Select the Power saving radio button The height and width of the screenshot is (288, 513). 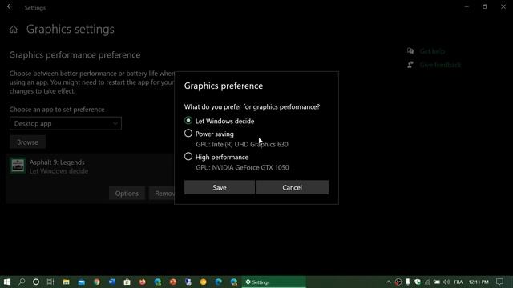tap(188, 134)
